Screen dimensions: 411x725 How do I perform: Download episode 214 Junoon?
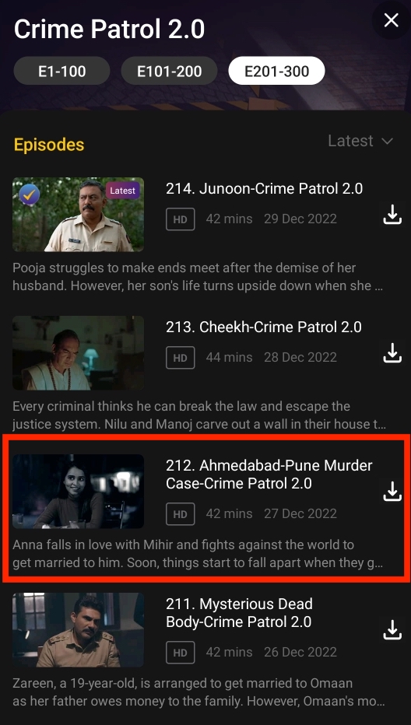[392, 215]
